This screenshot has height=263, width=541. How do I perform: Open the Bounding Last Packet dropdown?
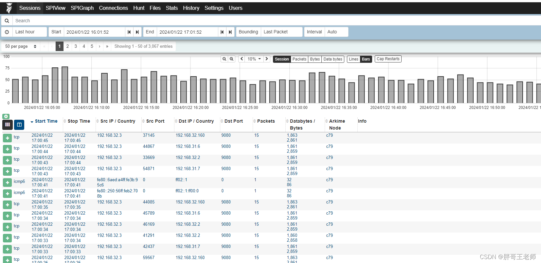(281, 32)
